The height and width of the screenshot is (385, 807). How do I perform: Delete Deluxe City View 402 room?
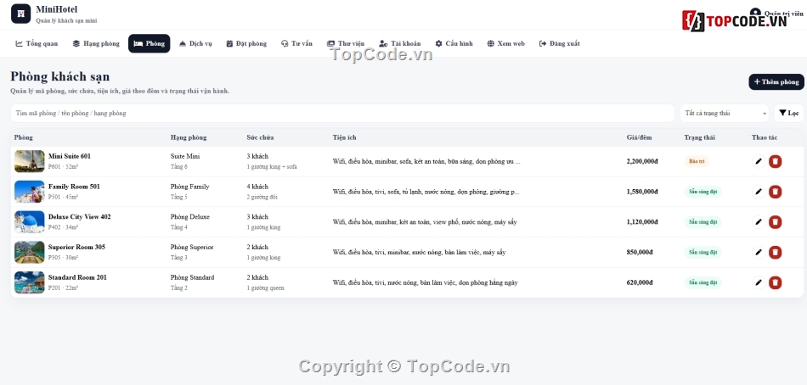[x=775, y=222]
